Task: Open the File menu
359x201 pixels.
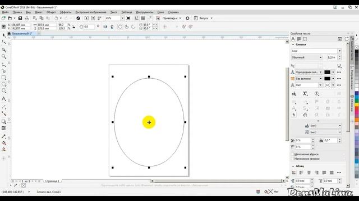Action: click(5, 12)
